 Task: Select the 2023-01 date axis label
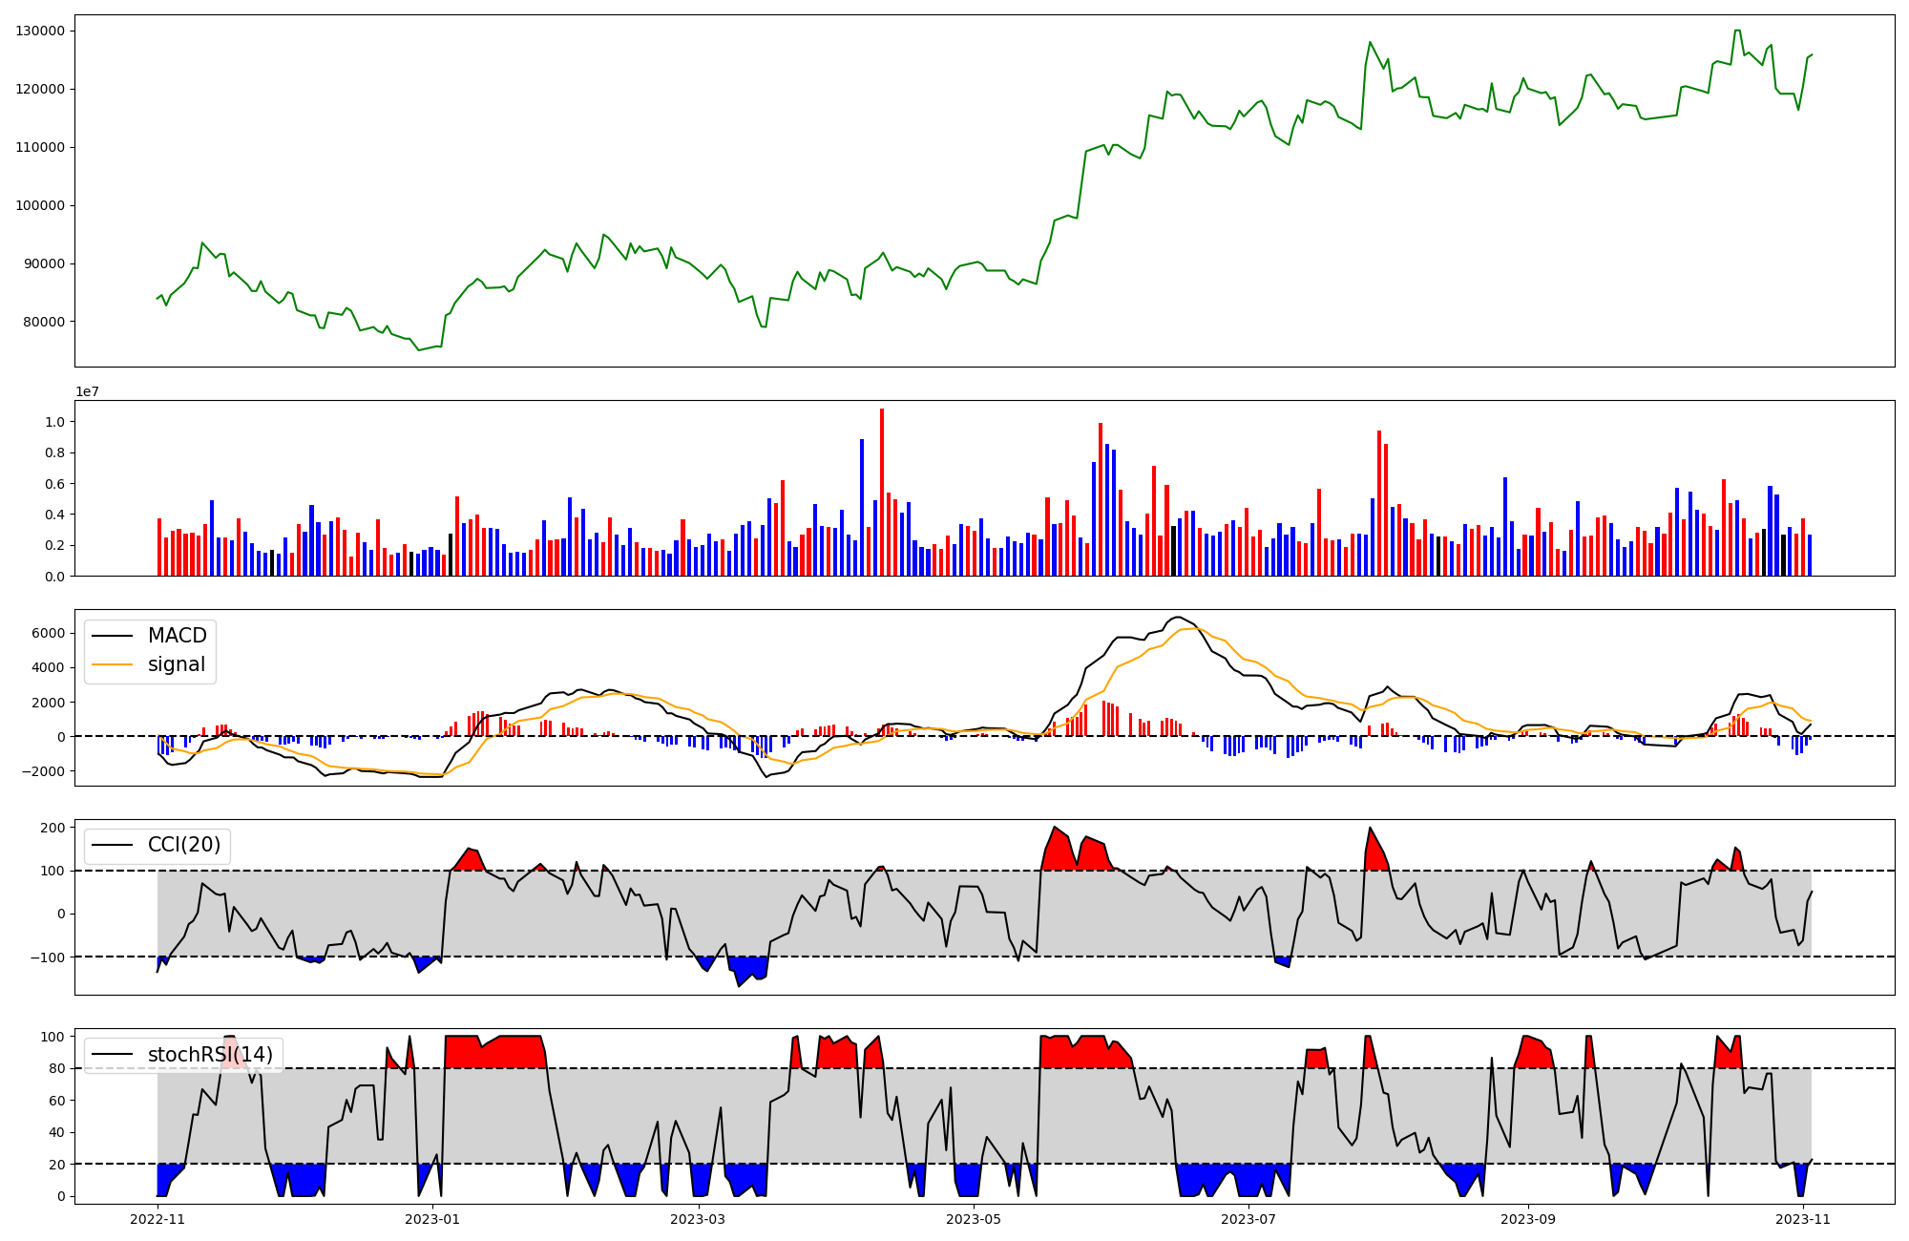[432, 1219]
